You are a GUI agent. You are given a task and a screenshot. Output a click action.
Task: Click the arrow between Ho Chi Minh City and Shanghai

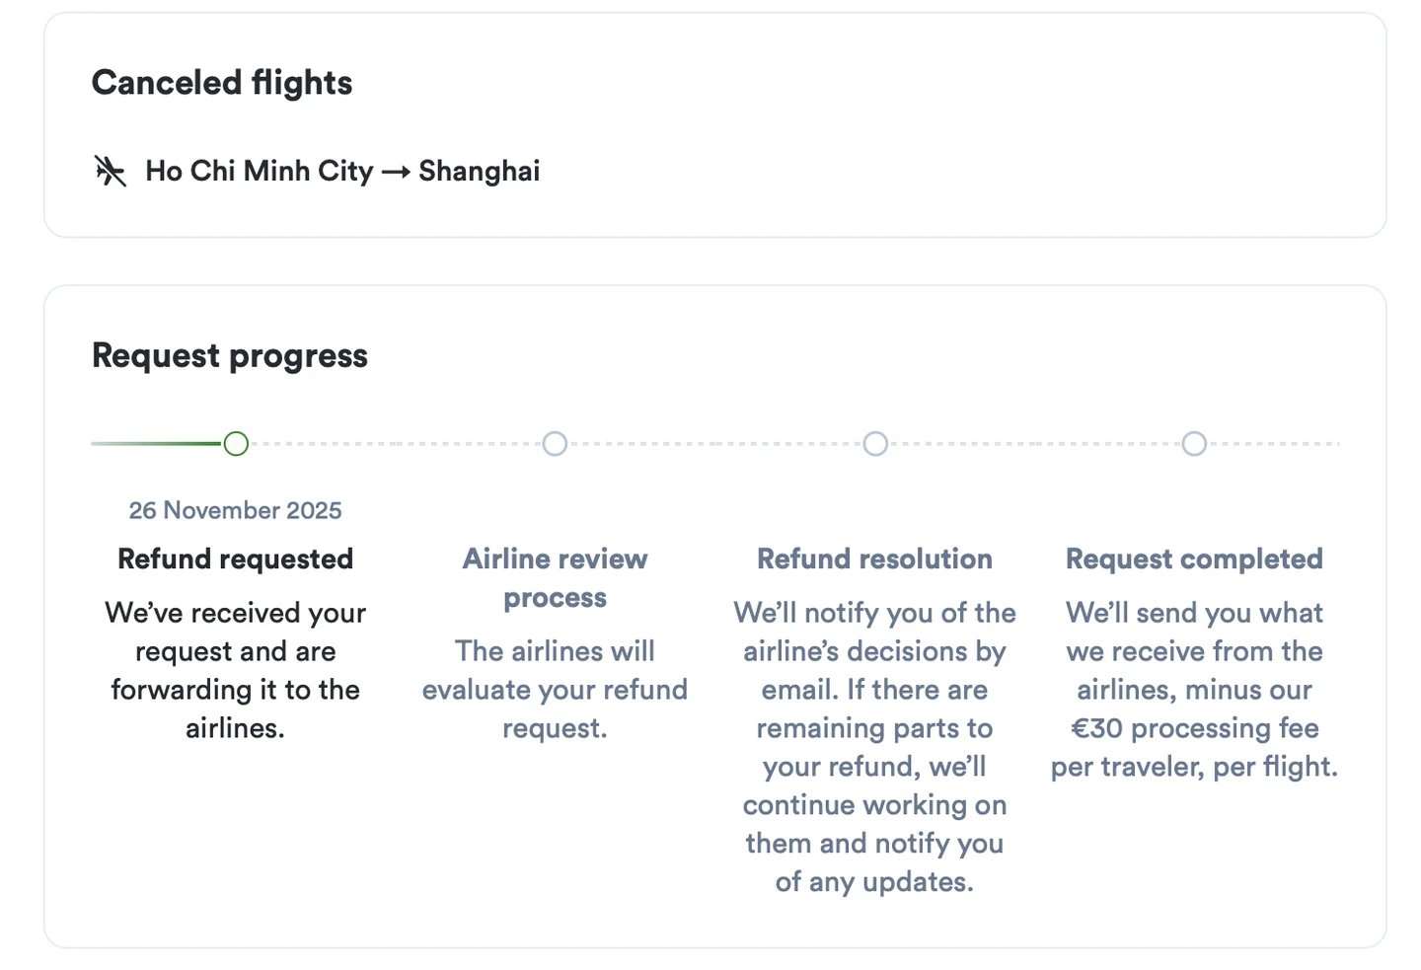tap(396, 172)
